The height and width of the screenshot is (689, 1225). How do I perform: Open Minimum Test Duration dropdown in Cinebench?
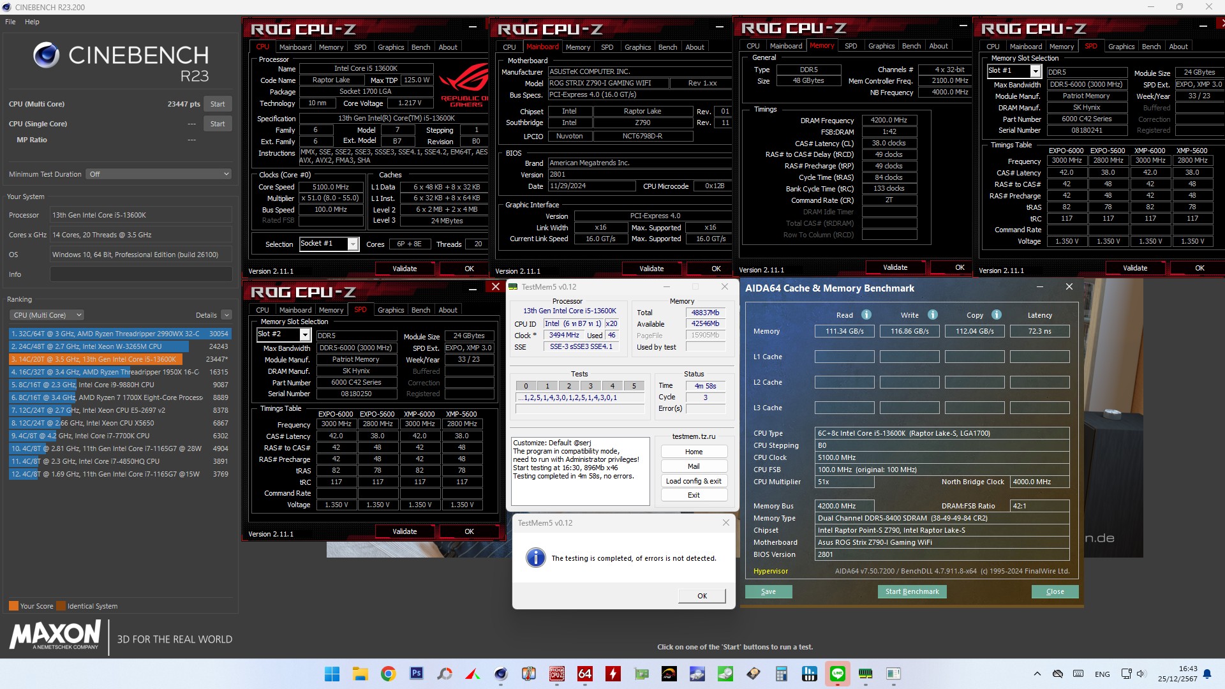158,174
